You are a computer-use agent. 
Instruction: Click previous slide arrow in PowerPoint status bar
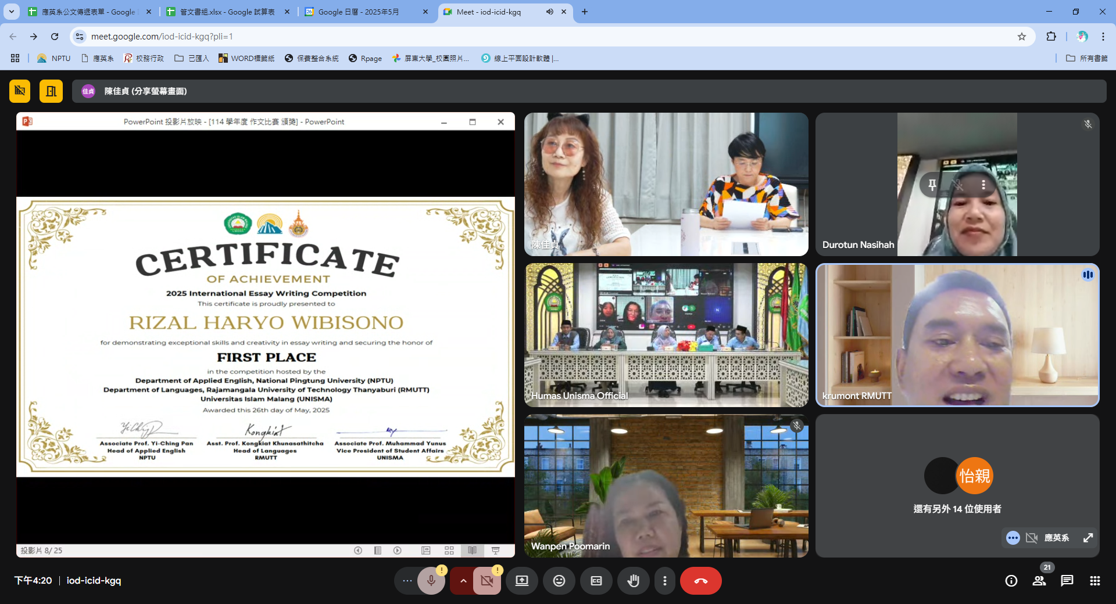coord(358,550)
